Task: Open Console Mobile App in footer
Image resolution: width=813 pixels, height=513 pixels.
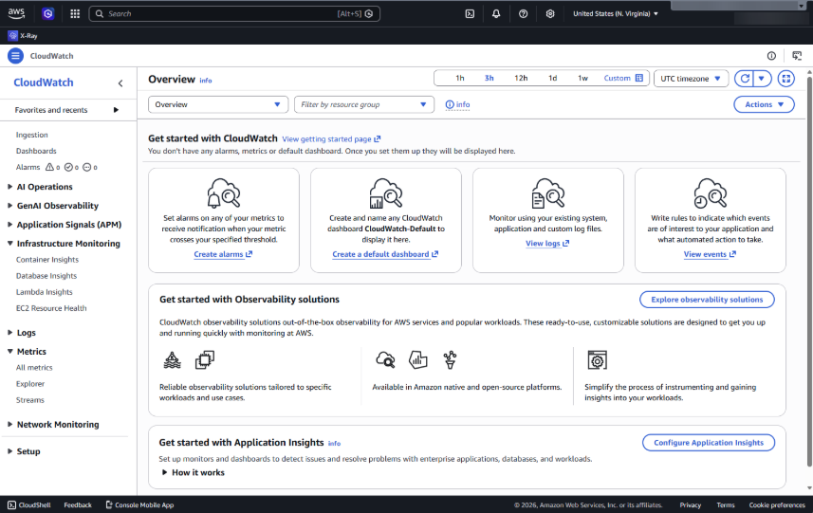Action: 139,504
